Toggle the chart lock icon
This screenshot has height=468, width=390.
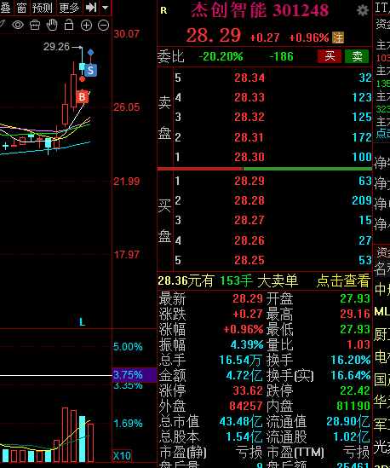click(69, 25)
